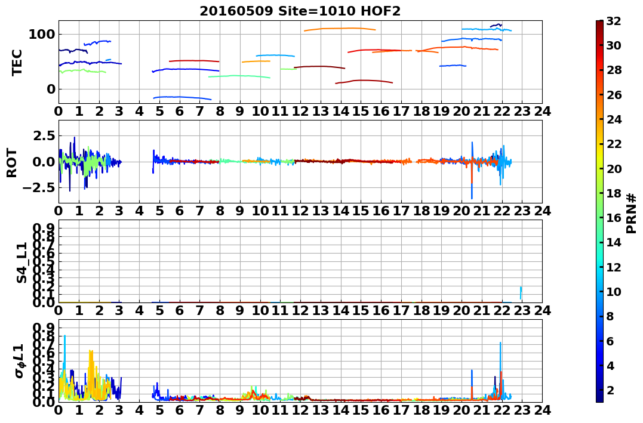Click hour 4 tick label under ROT panel
Image resolution: width=643 pixels, height=423 pixels.
[140, 211]
